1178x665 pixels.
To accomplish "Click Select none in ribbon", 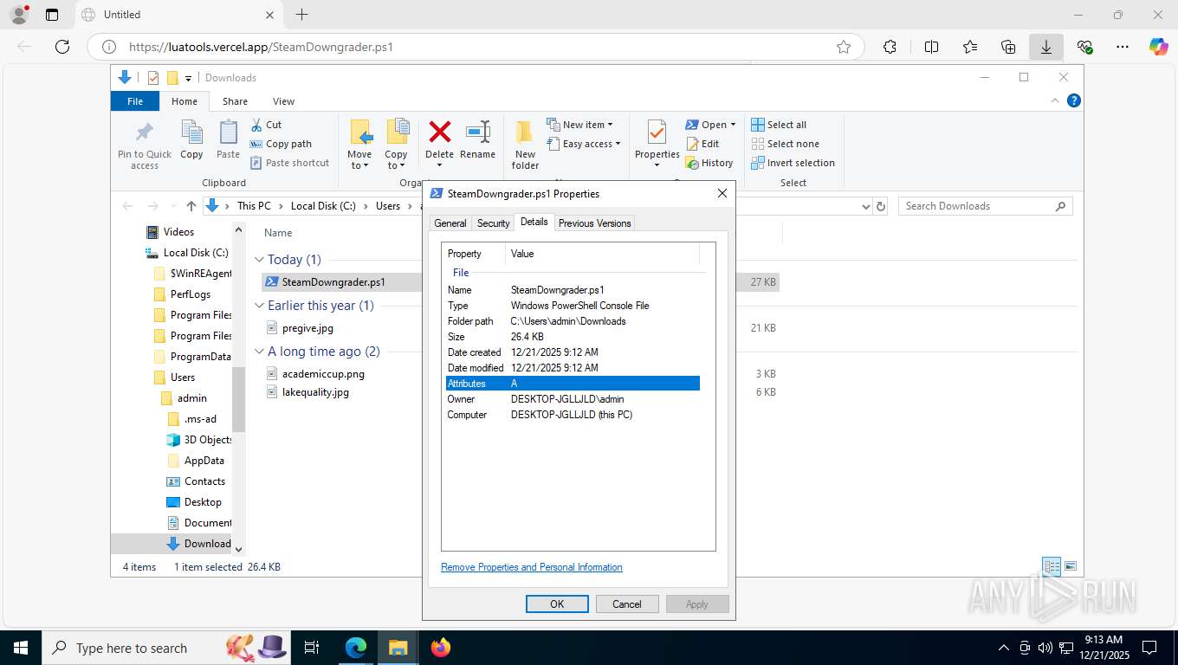I will [785, 144].
